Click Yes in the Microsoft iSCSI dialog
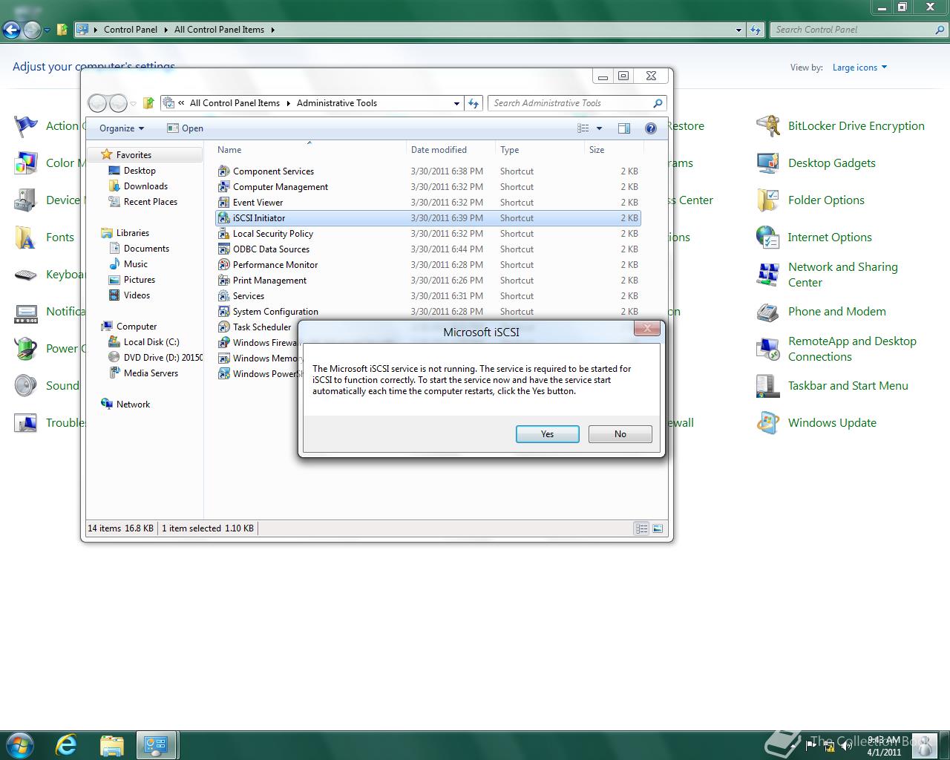The width and height of the screenshot is (950, 760). tap(547, 434)
